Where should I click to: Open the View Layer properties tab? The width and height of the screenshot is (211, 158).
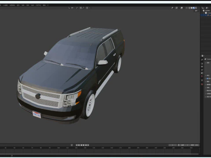coord(202,70)
